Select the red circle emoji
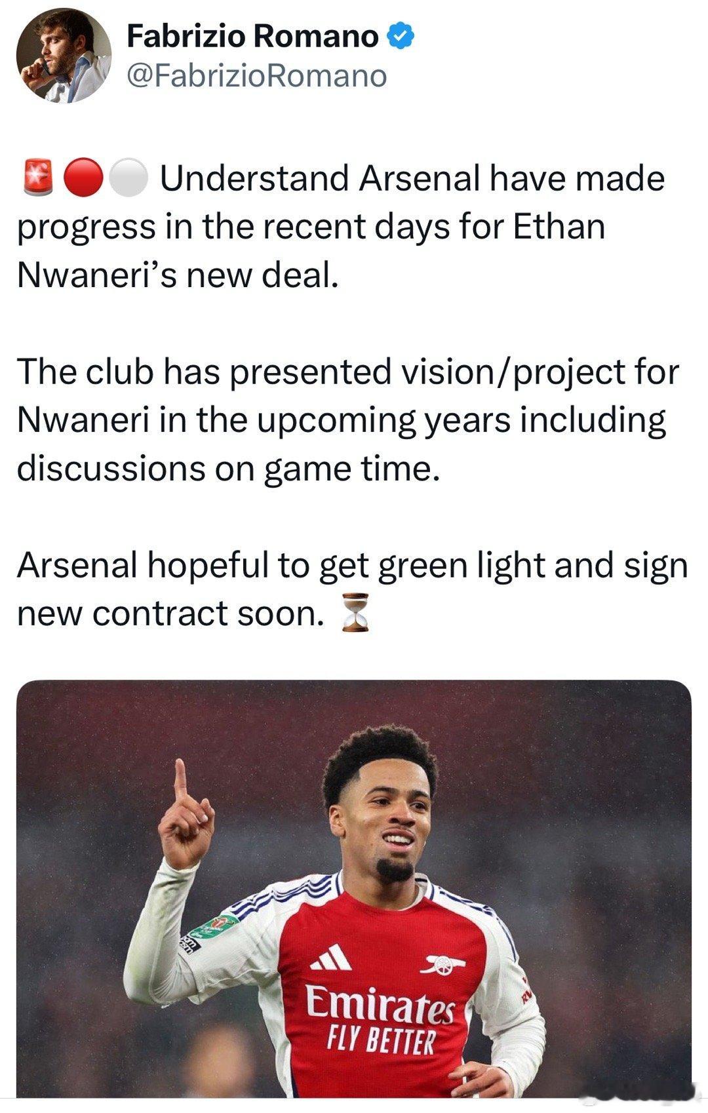Image resolution: width=708 pixels, height=1113 pixels. tap(83, 178)
